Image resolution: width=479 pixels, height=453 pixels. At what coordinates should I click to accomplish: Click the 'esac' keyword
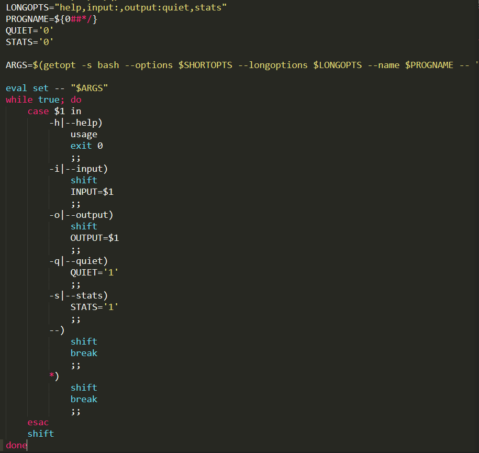pyautogui.click(x=38, y=422)
